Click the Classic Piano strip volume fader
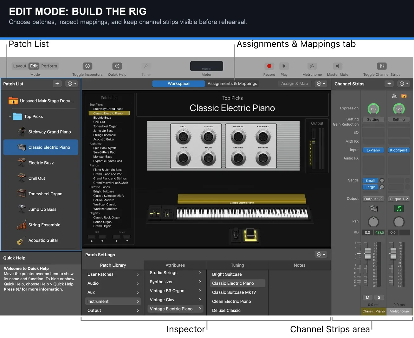 coord(368,253)
